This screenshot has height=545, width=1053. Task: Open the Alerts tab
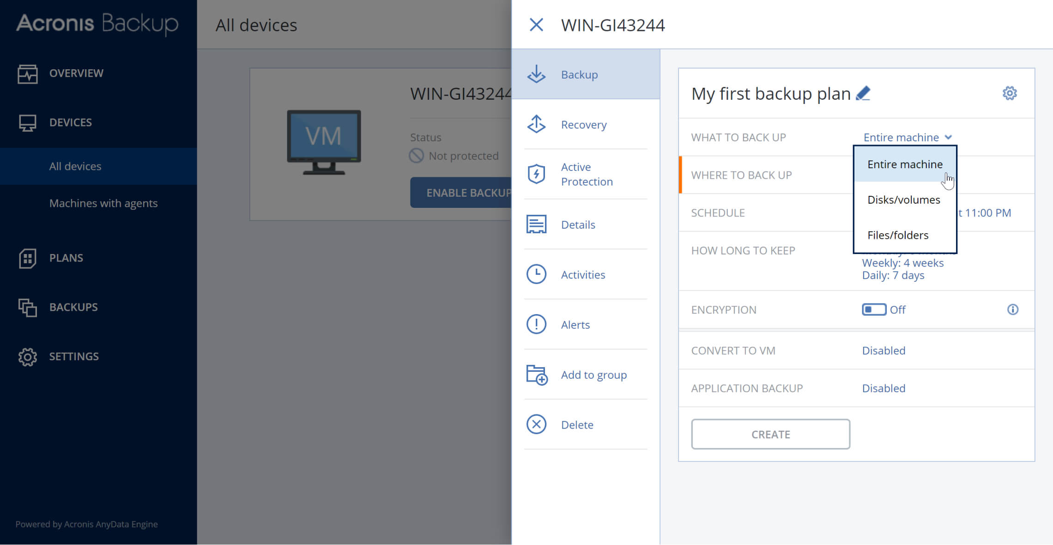[x=586, y=324]
